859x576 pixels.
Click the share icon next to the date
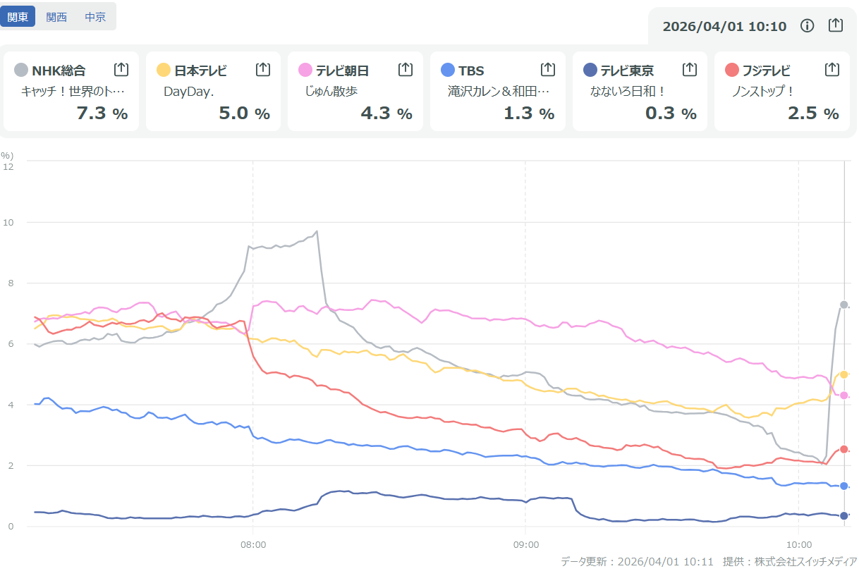[836, 25]
